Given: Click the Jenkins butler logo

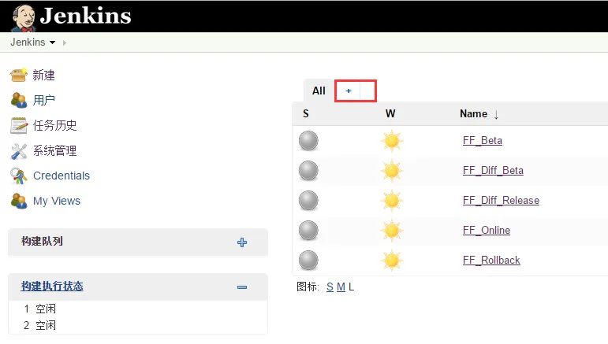Looking at the screenshot, I should click(23, 18).
